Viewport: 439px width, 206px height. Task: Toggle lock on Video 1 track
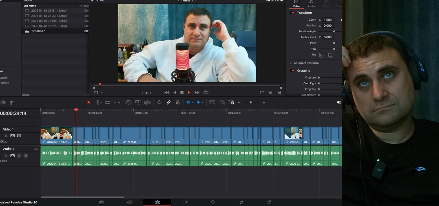6,136
